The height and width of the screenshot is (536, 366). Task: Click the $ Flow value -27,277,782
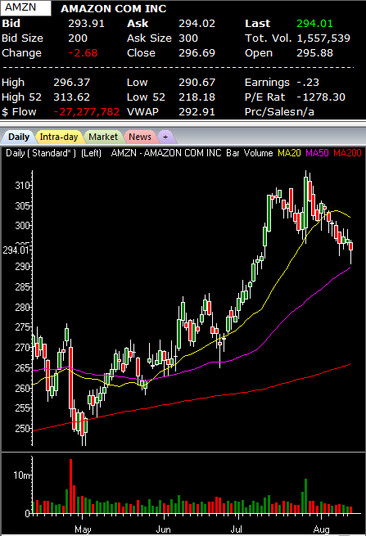(86, 112)
